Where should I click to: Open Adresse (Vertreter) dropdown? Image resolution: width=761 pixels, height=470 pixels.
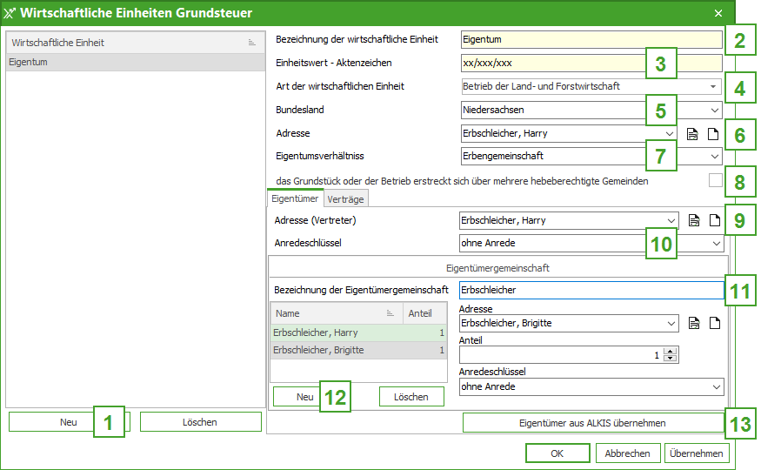[671, 220]
